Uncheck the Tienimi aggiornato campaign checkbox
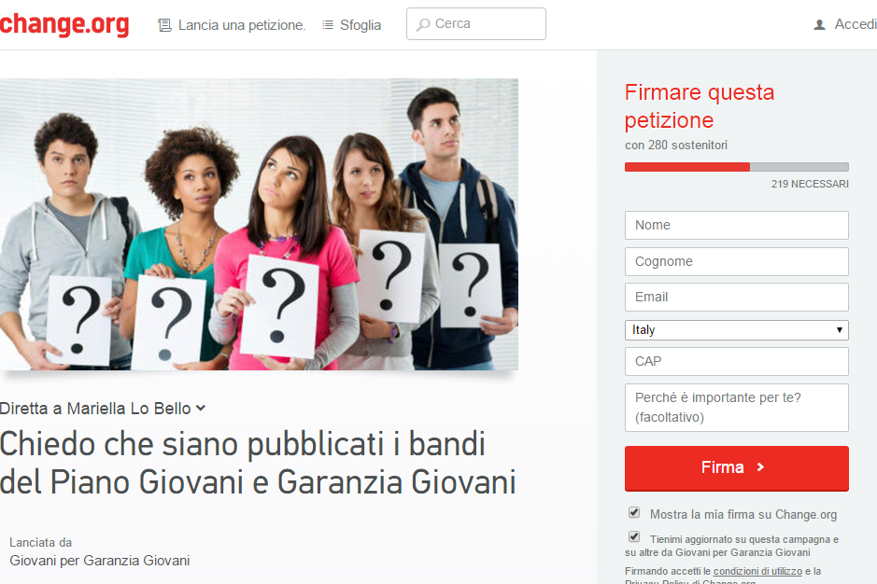Image resolution: width=877 pixels, height=584 pixels. pyautogui.click(x=633, y=537)
